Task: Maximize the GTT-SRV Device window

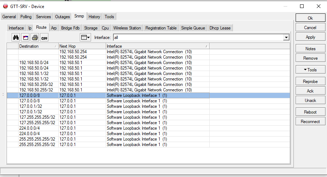Action: (x=302, y=6)
